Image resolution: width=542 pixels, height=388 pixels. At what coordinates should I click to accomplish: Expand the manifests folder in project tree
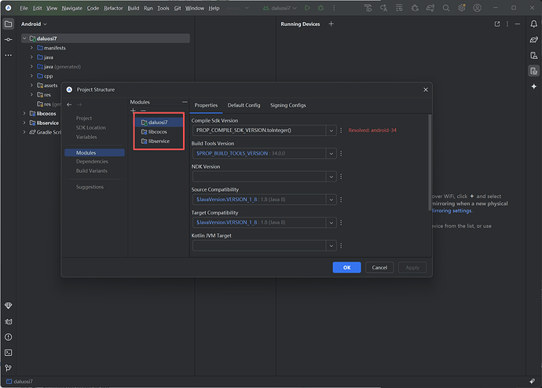(31, 48)
